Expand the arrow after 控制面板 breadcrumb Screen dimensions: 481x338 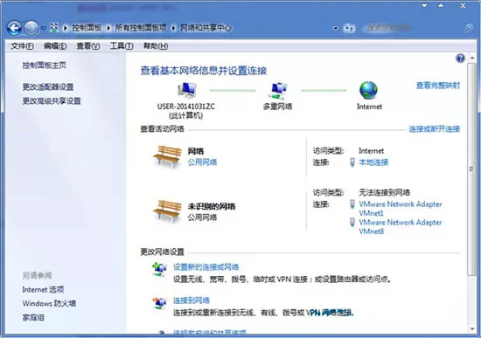pyautogui.click(x=108, y=28)
